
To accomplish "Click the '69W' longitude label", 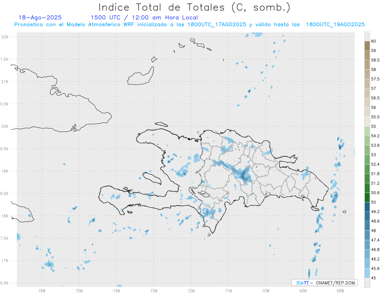I will (x=303, y=291).
